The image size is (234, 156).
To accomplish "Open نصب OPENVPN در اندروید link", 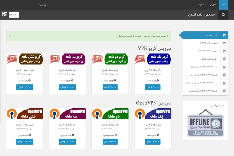I will click(x=206, y=75).
